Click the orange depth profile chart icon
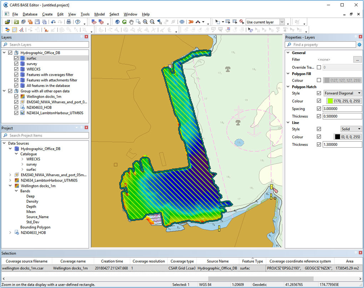This screenshot has height=288, width=364. [x=46, y=30]
